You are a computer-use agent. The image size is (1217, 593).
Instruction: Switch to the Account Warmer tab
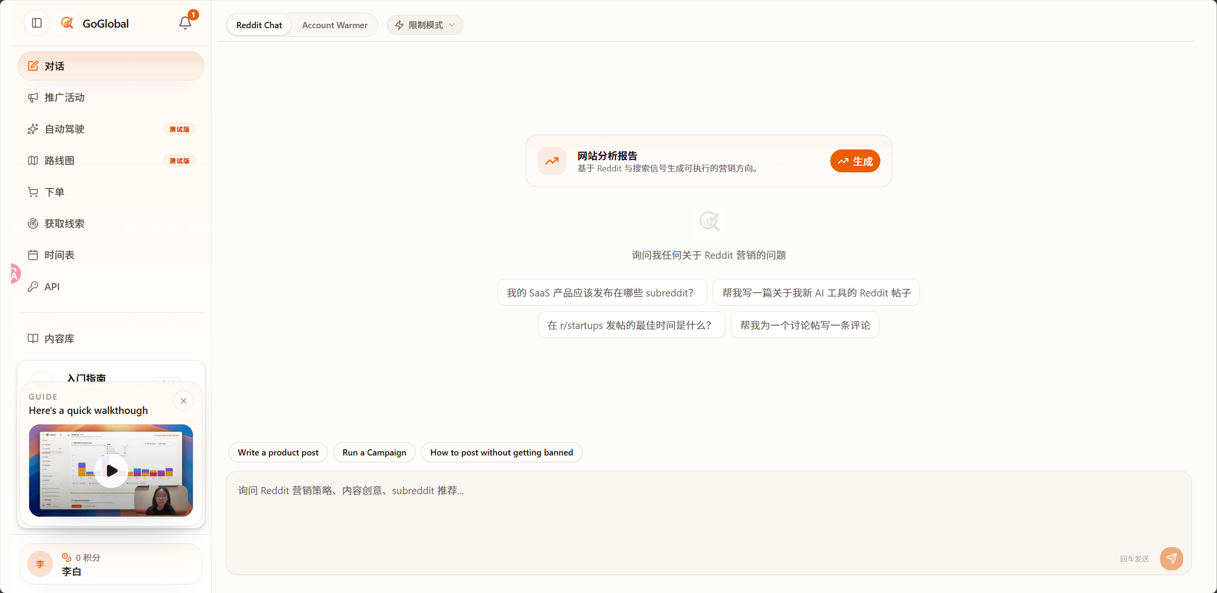pos(335,25)
